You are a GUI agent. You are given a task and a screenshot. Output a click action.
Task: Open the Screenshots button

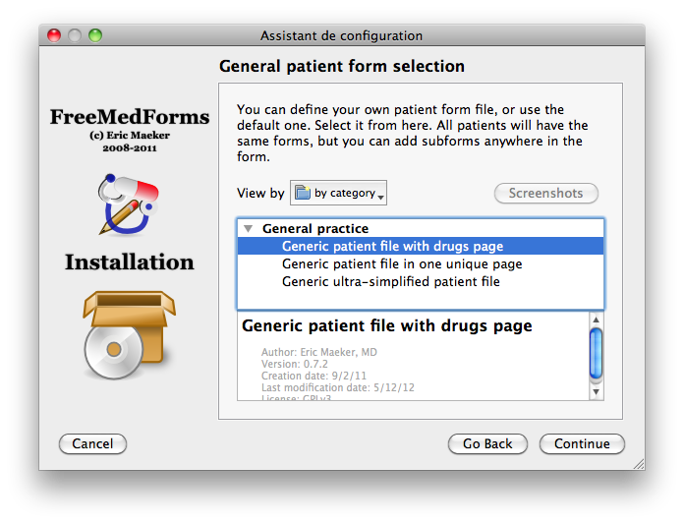[545, 193]
